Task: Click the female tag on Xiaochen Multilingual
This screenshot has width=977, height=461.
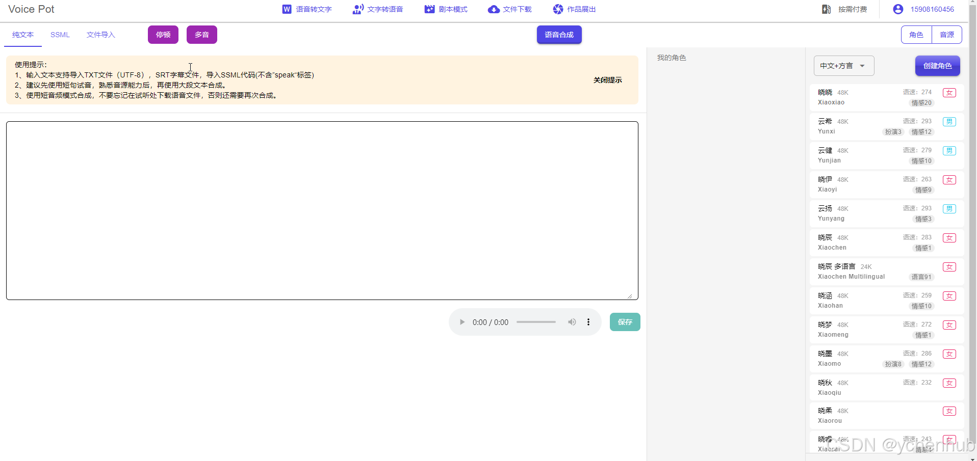Action: point(949,267)
